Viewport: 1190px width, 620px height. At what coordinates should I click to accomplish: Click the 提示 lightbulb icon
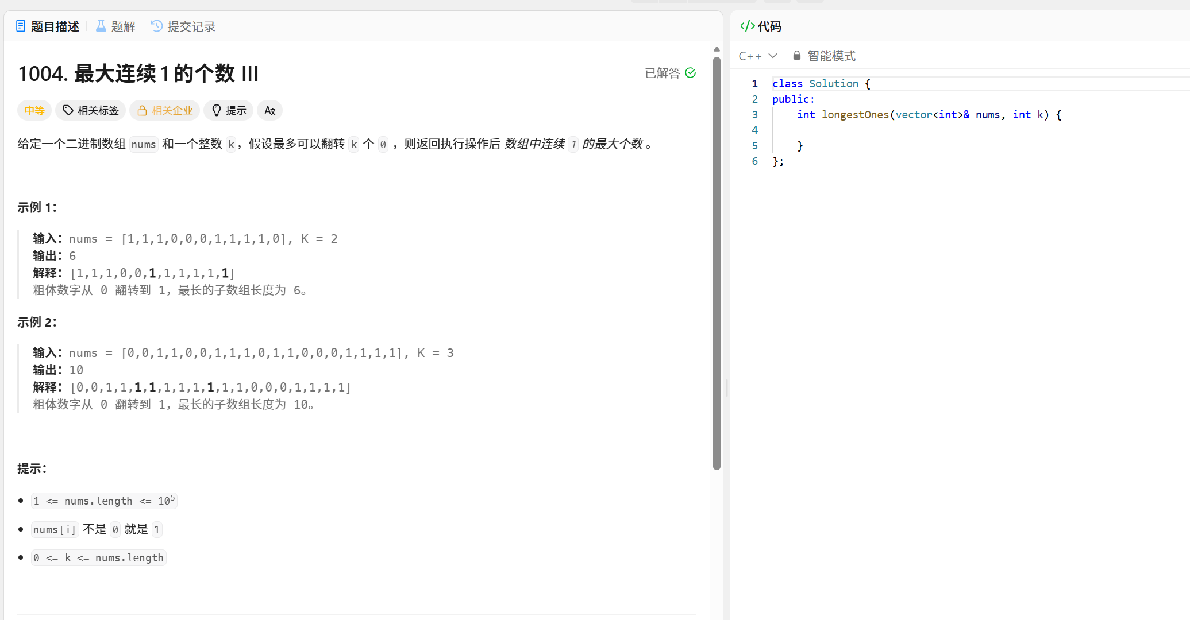[217, 110]
